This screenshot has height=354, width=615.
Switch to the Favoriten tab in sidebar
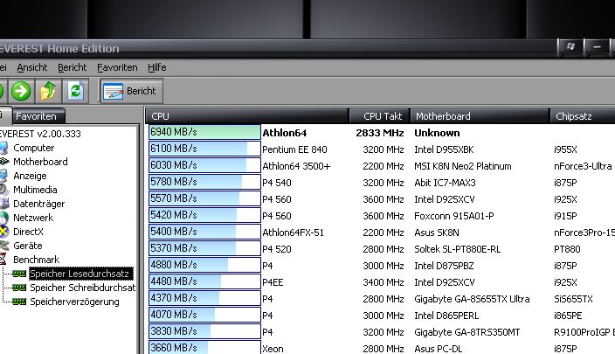coord(36,116)
